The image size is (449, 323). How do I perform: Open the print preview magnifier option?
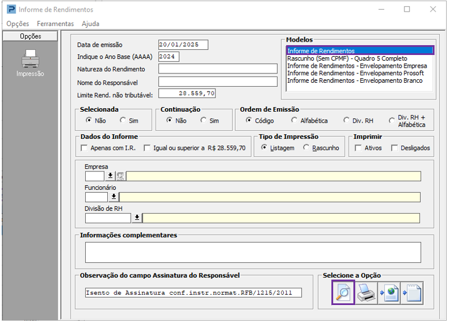[343, 293]
